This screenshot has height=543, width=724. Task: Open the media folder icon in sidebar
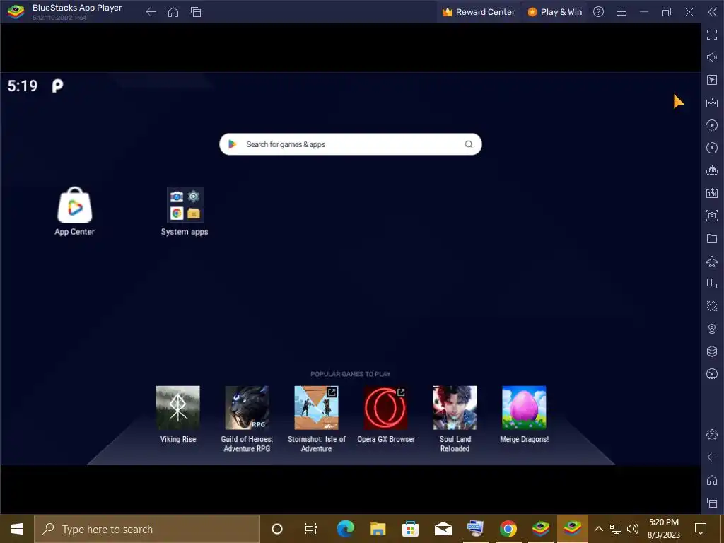click(712, 238)
